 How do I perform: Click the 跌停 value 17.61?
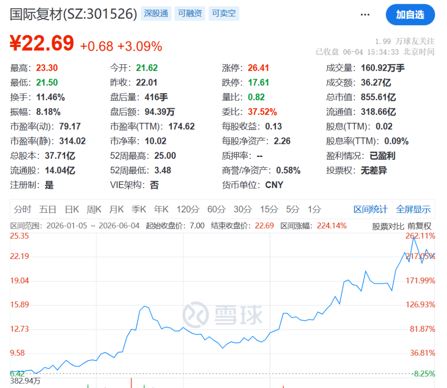click(x=258, y=82)
